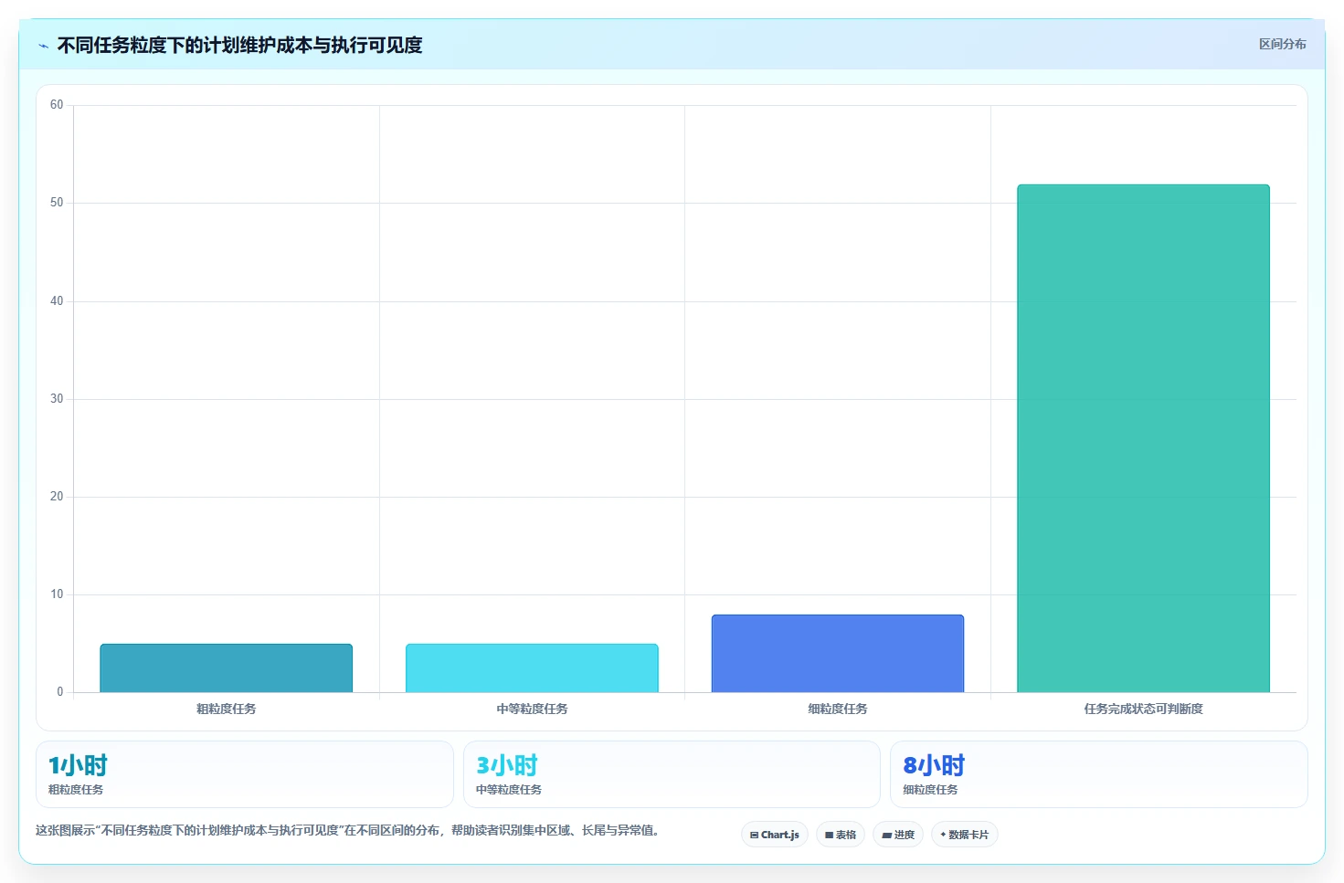Screen dimensions: 1344x883
Task: Click the y-axis value 40
Action: coord(57,301)
